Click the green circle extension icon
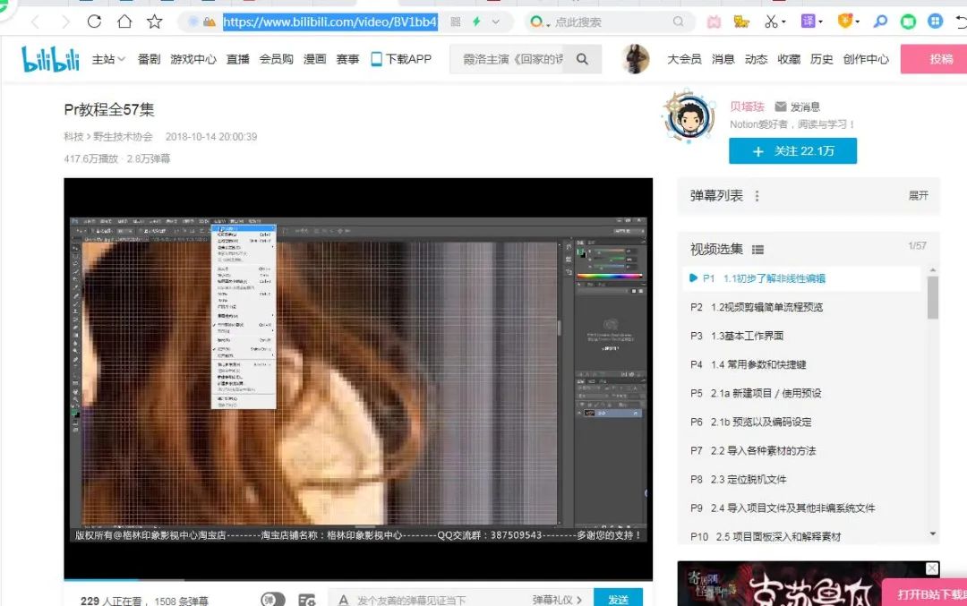Image resolution: width=967 pixels, height=606 pixels. 908,22
